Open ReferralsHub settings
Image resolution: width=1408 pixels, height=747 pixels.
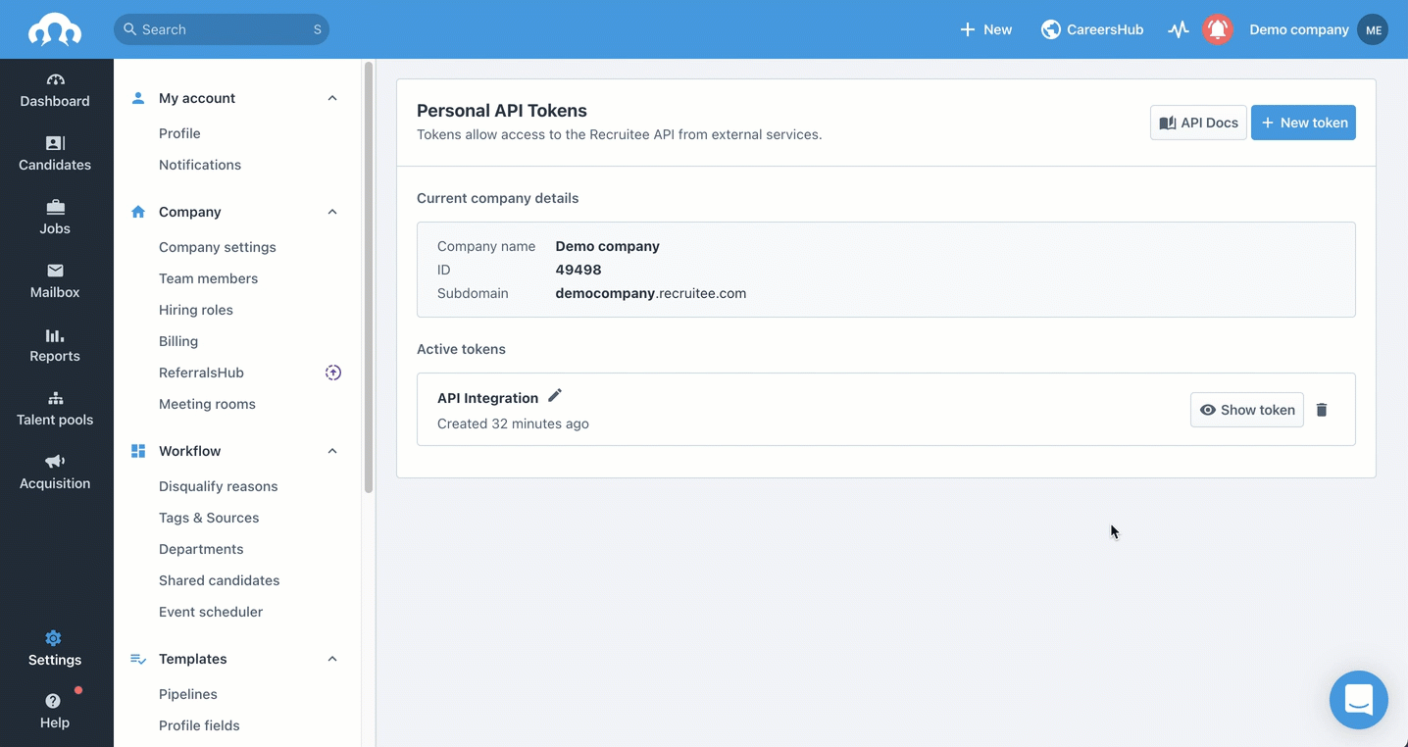tap(201, 373)
